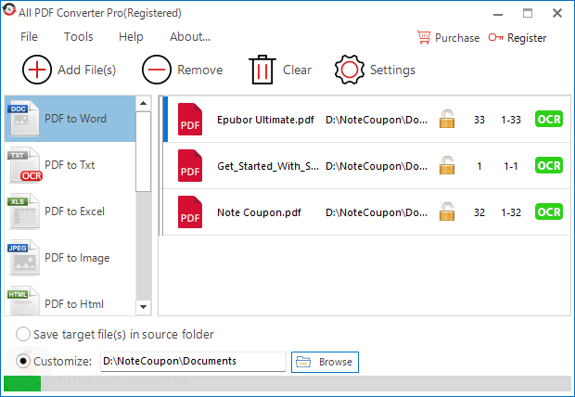The width and height of the screenshot is (575, 397).
Task: Select the Note Coupon.pdf file name
Action: 259,212
